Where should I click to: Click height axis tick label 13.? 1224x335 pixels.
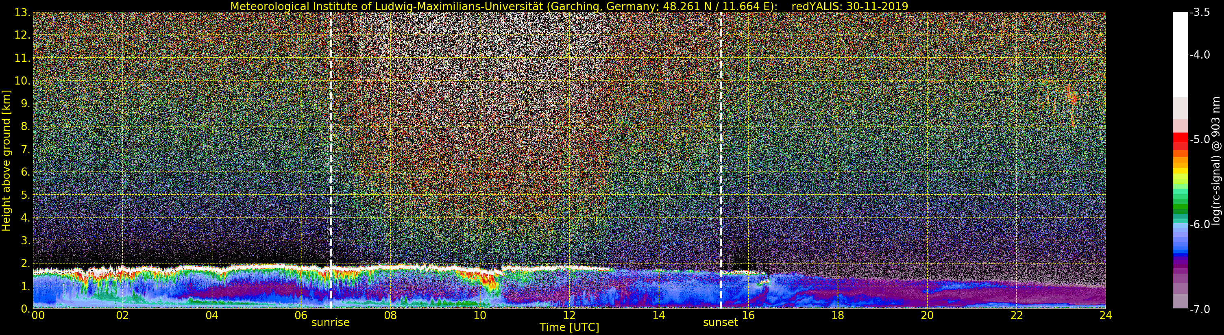(x=22, y=12)
